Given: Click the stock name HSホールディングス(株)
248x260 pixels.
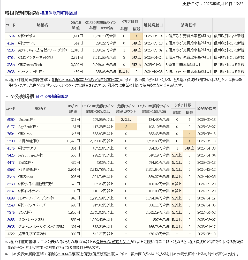Looking at the screenshot, I should [x=36, y=198].
